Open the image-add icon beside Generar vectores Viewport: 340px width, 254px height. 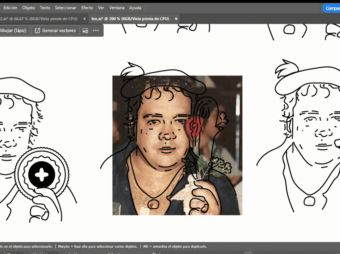click(x=85, y=30)
